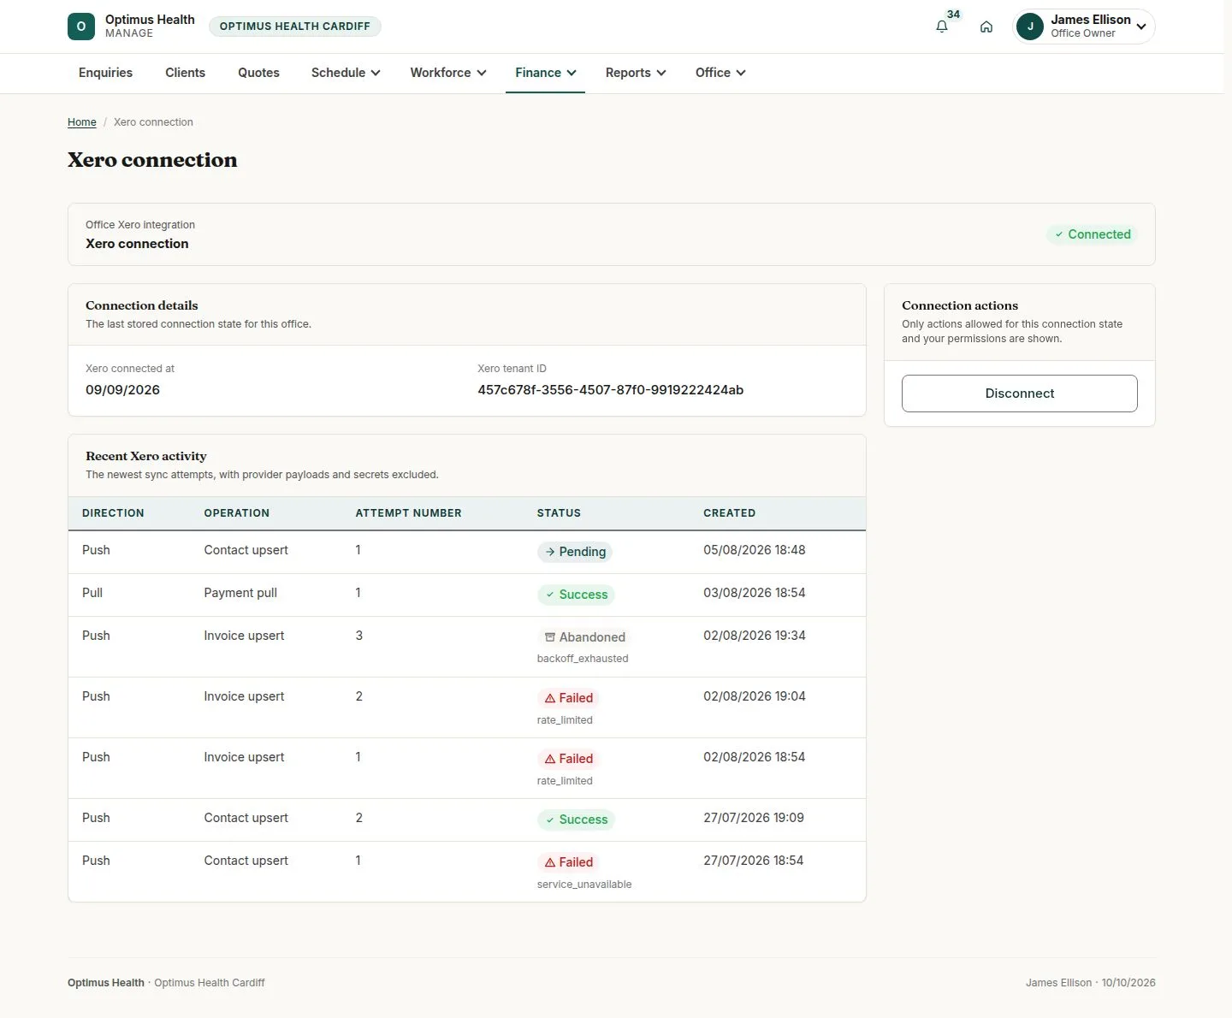Screen dimensions: 1232x1018
Task: Click the Failed badge with service_unavailable
Action: pyautogui.click(x=568, y=862)
